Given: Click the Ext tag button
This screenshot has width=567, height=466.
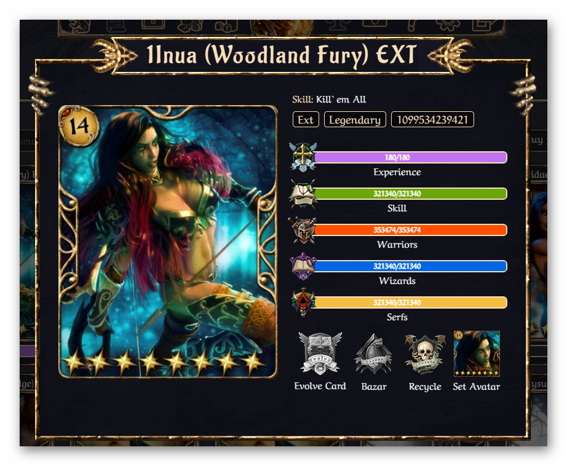Looking at the screenshot, I should (x=306, y=120).
